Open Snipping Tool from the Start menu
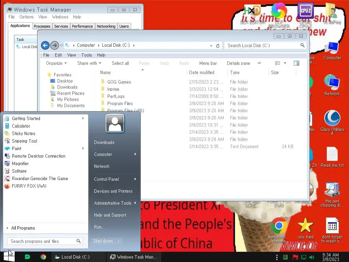The width and height of the screenshot is (349, 262). click(x=25, y=141)
